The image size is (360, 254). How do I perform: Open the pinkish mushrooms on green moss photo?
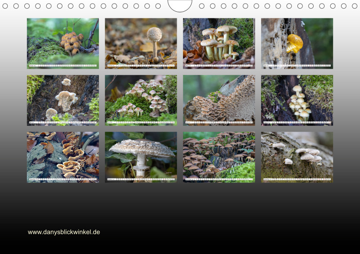(141, 100)
